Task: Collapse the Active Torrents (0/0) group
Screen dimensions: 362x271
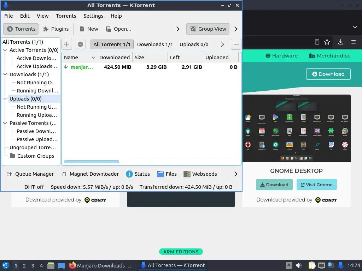Action: pyautogui.click(x=5, y=50)
